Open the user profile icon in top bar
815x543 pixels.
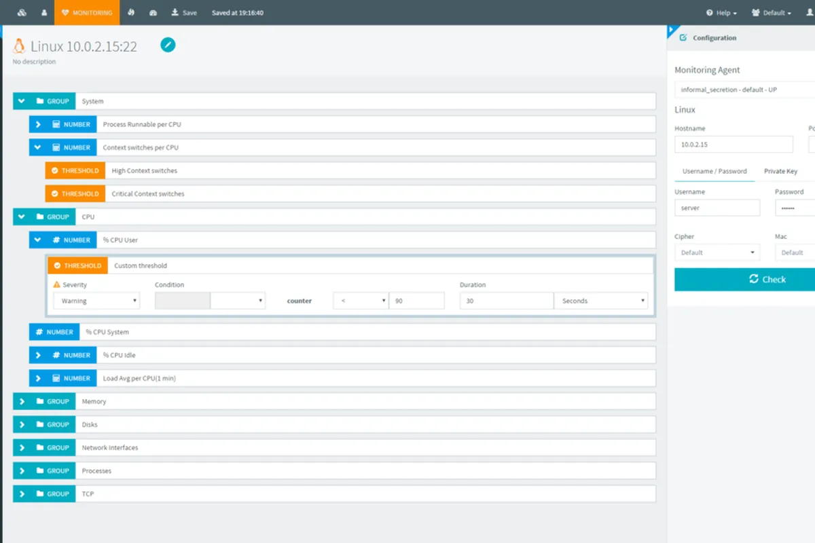click(x=44, y=12)
